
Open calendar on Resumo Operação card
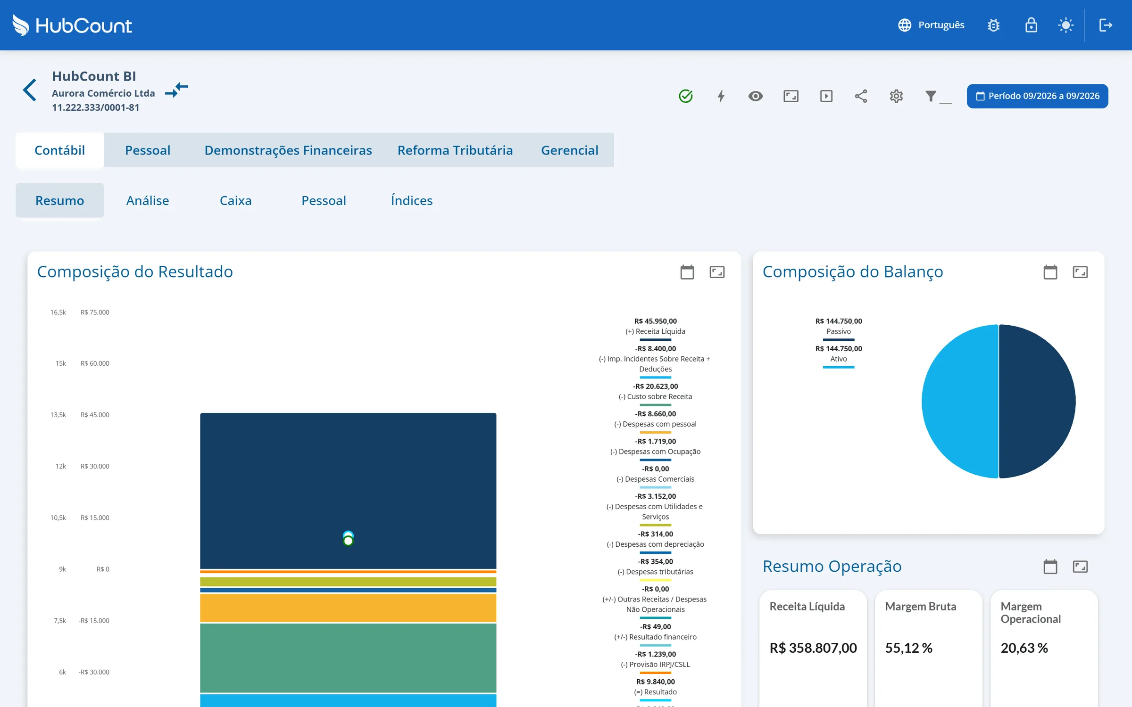click(1050, 567)
